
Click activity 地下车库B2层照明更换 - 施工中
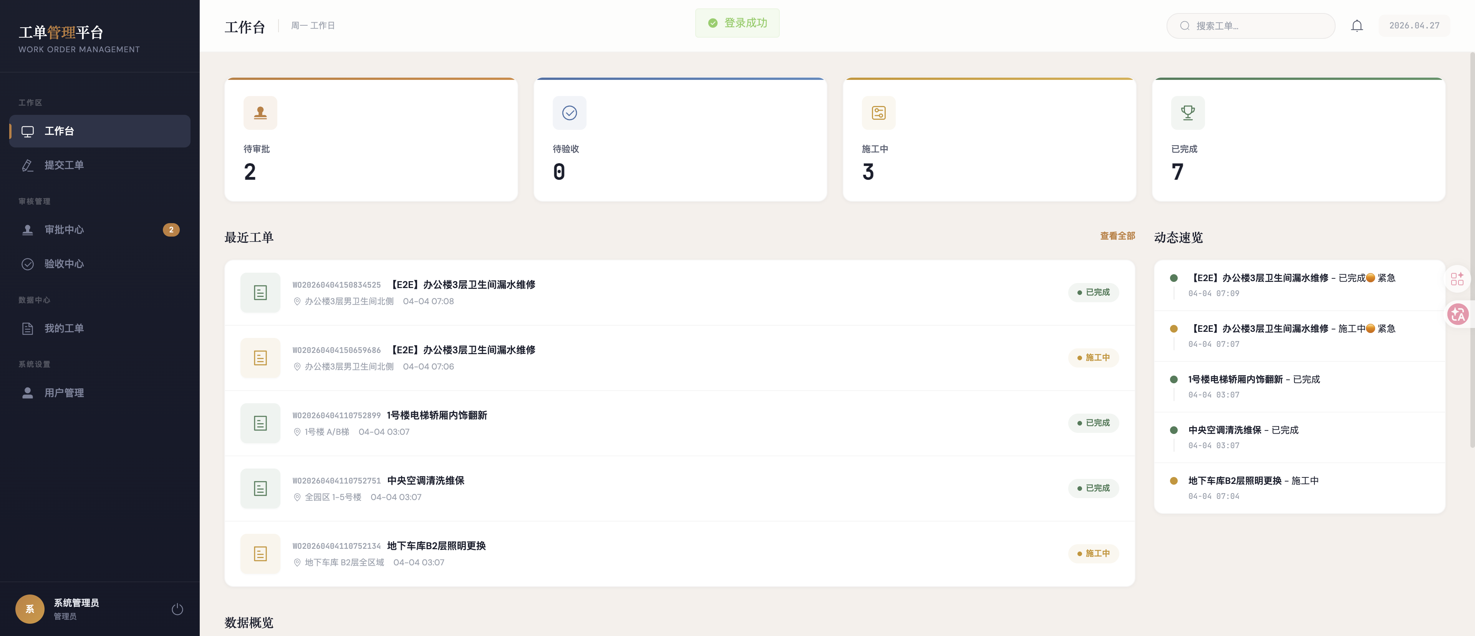click(1299, 488)
